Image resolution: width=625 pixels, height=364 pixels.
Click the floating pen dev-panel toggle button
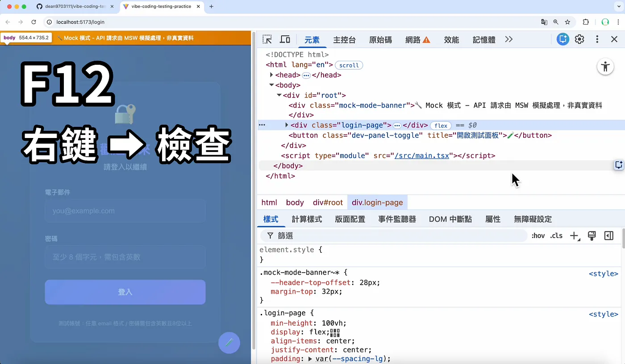click(x=229, y=343)
